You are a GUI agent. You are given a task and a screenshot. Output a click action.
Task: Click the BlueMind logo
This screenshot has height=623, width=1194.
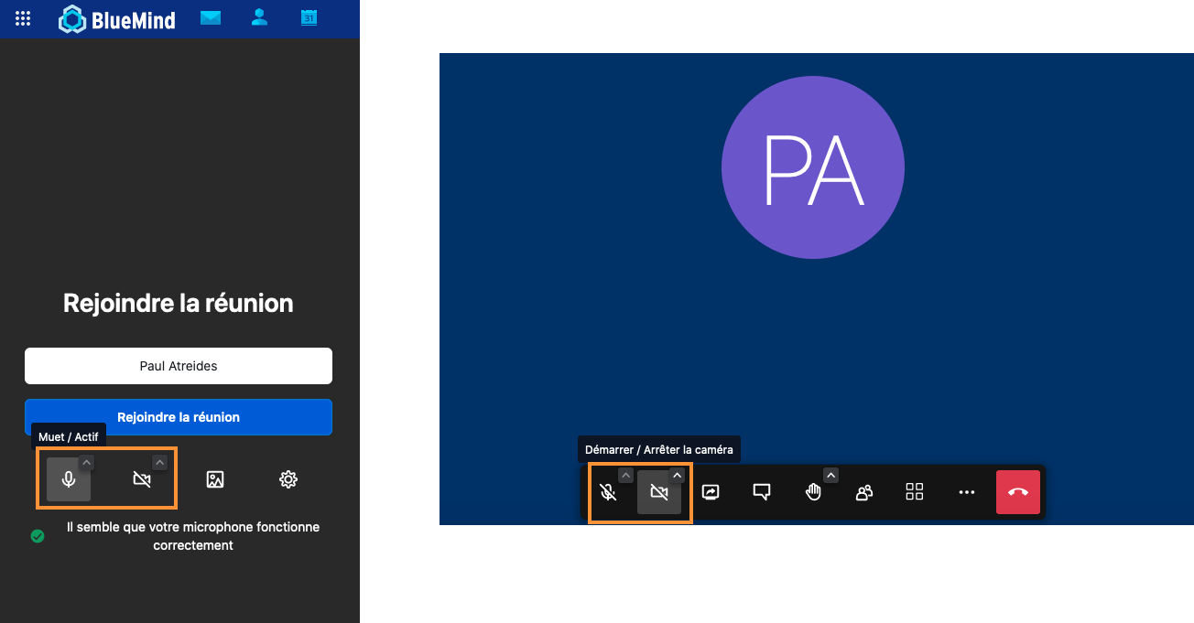117,19
